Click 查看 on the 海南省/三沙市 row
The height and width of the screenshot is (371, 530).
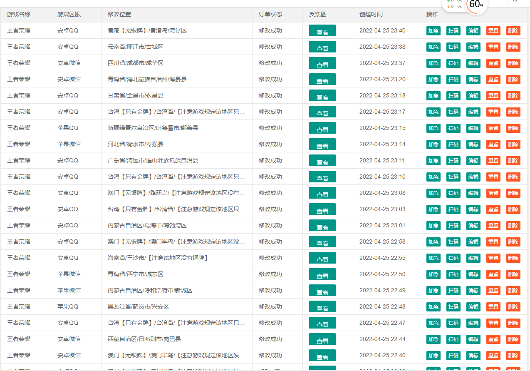point(322,259)
